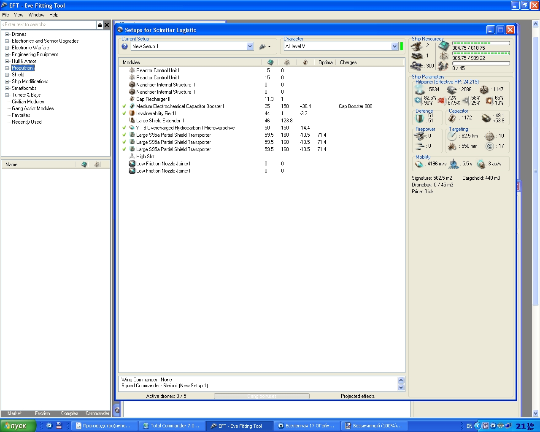Toggle the Invulnerability Field II active checkmark
Viewport: 540px width, 432px height.
[x=124, y=113]
